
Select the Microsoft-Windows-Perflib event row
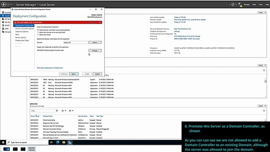point(72,83)
